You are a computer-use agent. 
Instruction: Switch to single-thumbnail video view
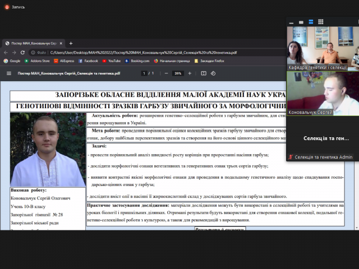301,22
